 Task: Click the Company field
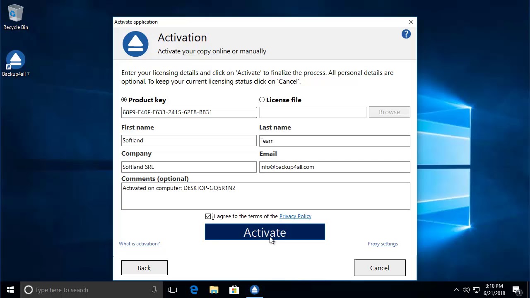tap(189, 167)
